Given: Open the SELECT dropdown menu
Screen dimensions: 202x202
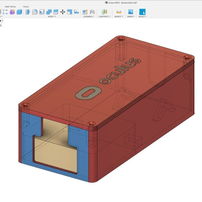Looking at the screenshot, I should (142, 16).
